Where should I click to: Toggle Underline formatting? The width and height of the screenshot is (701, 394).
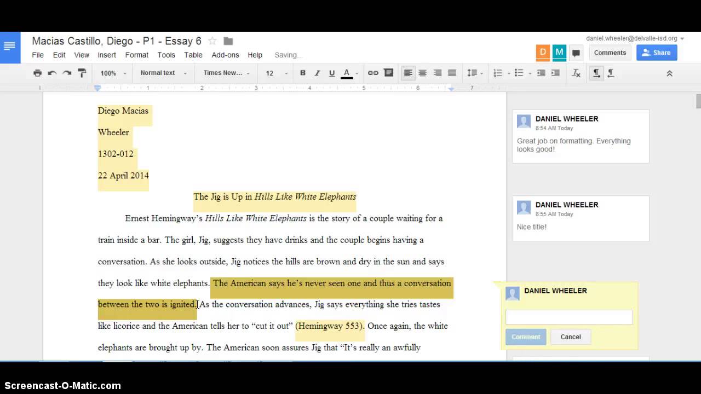pyautogui.click(x=331, y=73)
